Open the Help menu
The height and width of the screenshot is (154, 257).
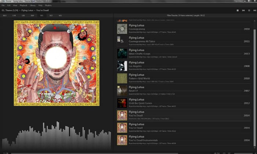pyautogui.click(x=40, y=6)
